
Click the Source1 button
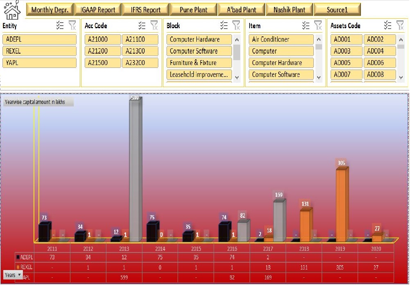click(337, 10)
